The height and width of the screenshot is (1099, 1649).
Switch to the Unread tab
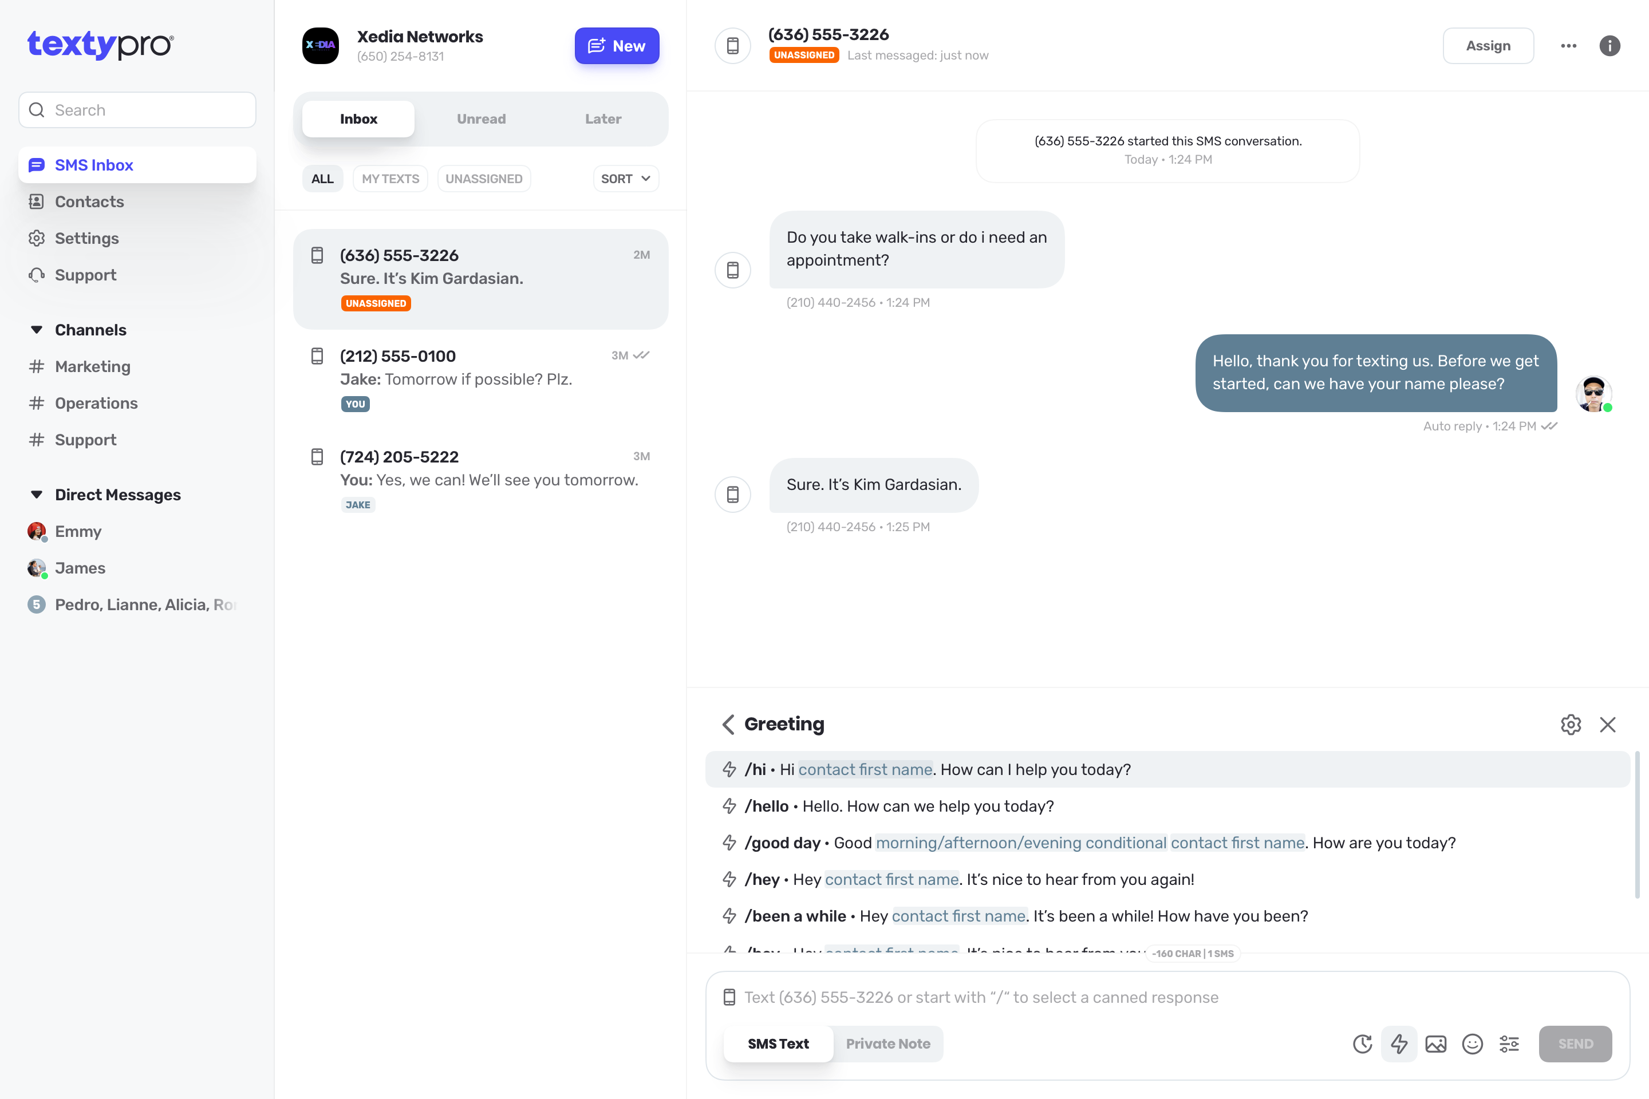[x=481, y=119]
